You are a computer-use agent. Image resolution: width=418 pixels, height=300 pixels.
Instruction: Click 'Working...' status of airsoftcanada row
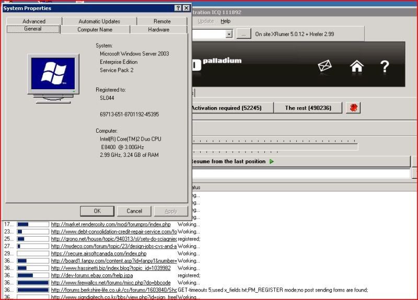[x=189, y=253]
